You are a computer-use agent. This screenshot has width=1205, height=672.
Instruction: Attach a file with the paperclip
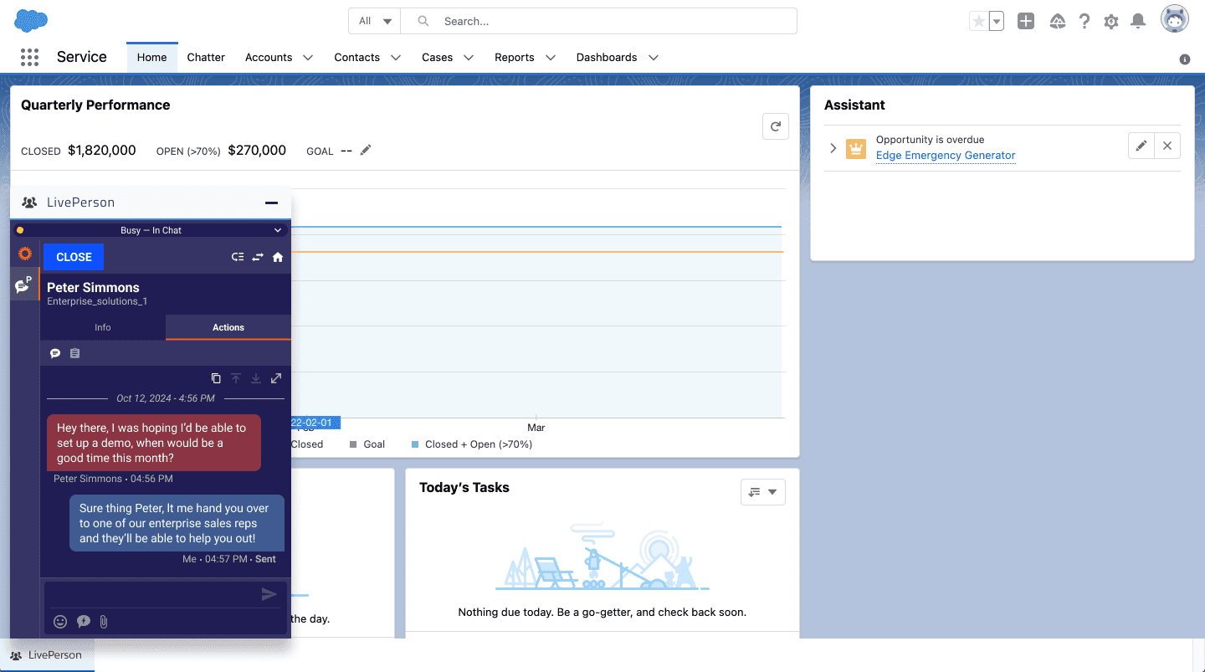click(x=104, y=621)
